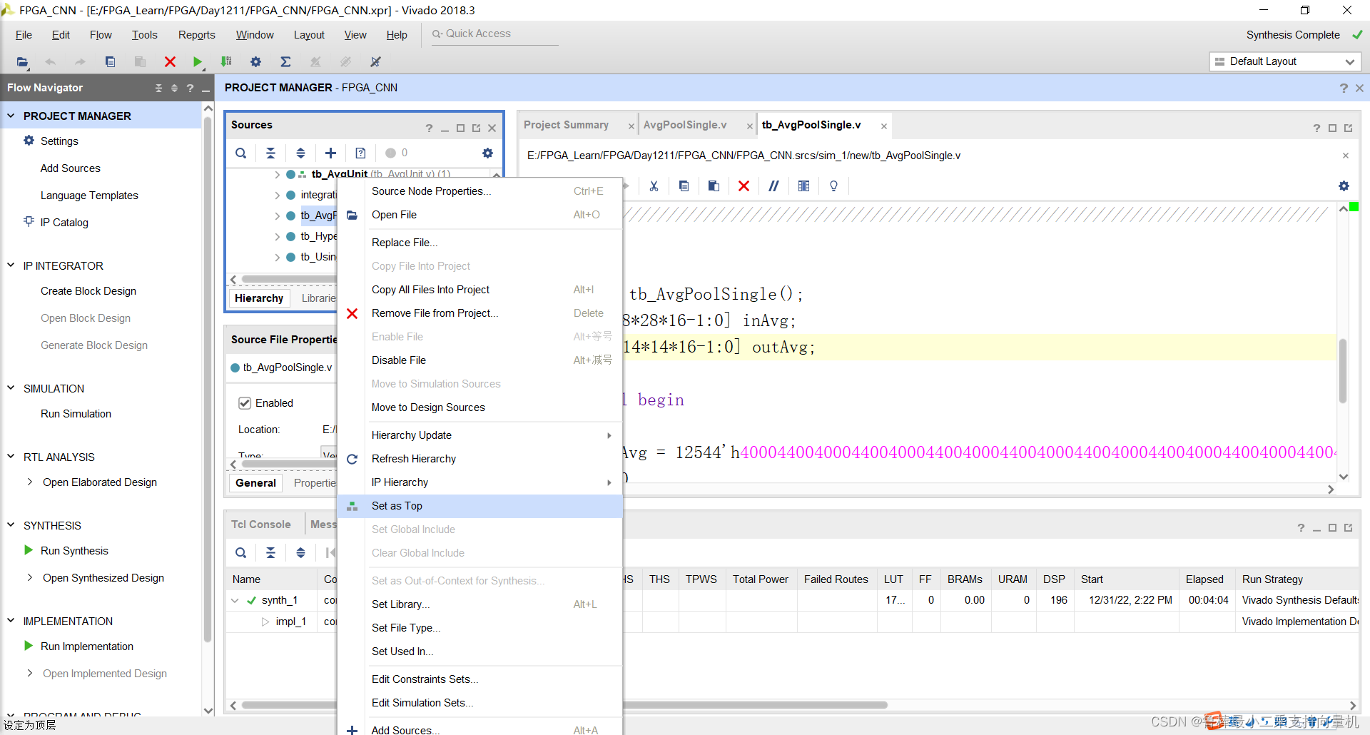Screen dimensions: 1370x735
Task: Click Run Implementation in Flow Navigator
Action: [87, 647]
